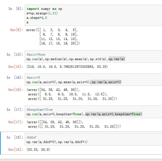Select the '#keepdims=True' comment line
The width and height of the screenshot is (162, 161).
click(x=39, y=109)
